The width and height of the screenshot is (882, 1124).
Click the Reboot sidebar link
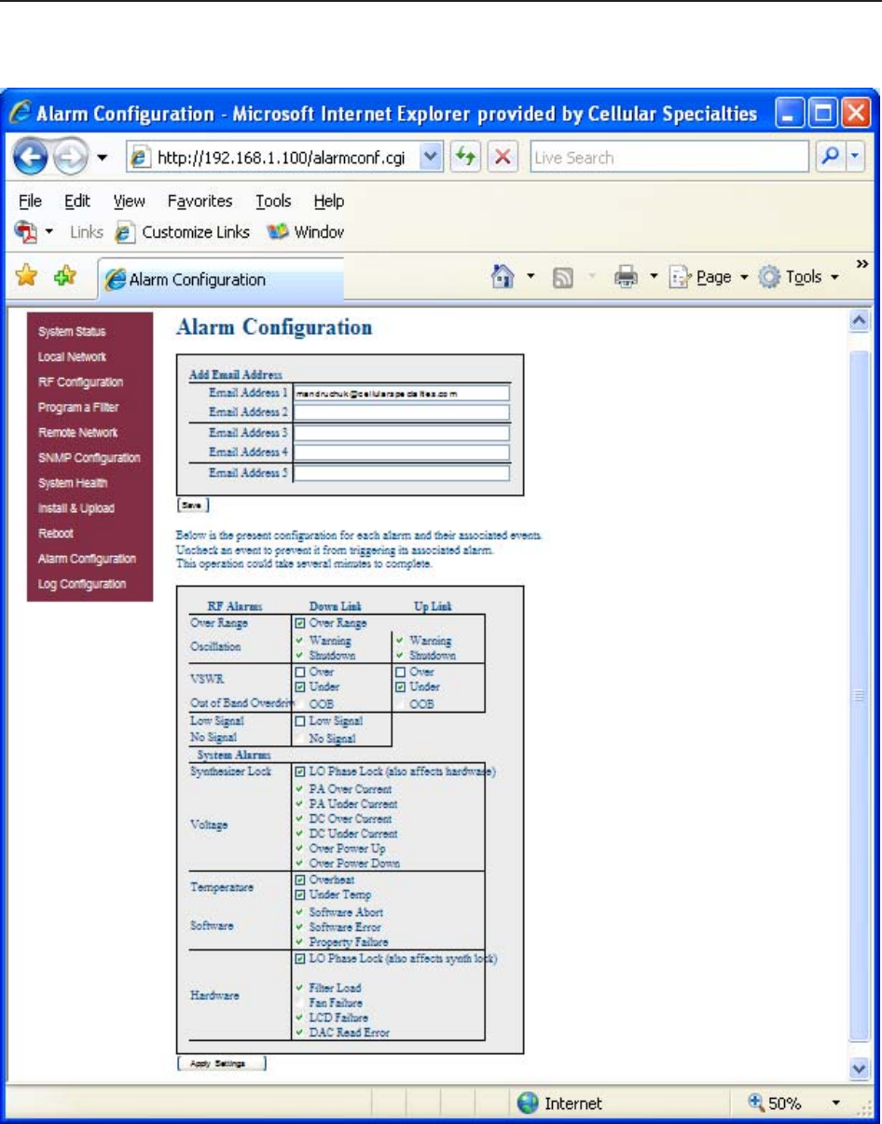coord(55,534)
